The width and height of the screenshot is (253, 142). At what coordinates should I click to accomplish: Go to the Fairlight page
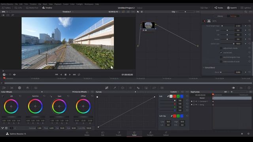coord(150,134)
